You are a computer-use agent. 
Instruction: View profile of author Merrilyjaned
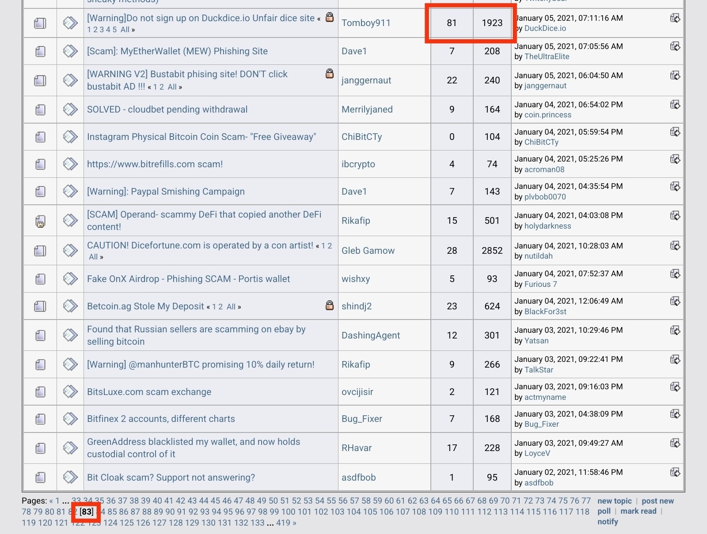(367, 109)
